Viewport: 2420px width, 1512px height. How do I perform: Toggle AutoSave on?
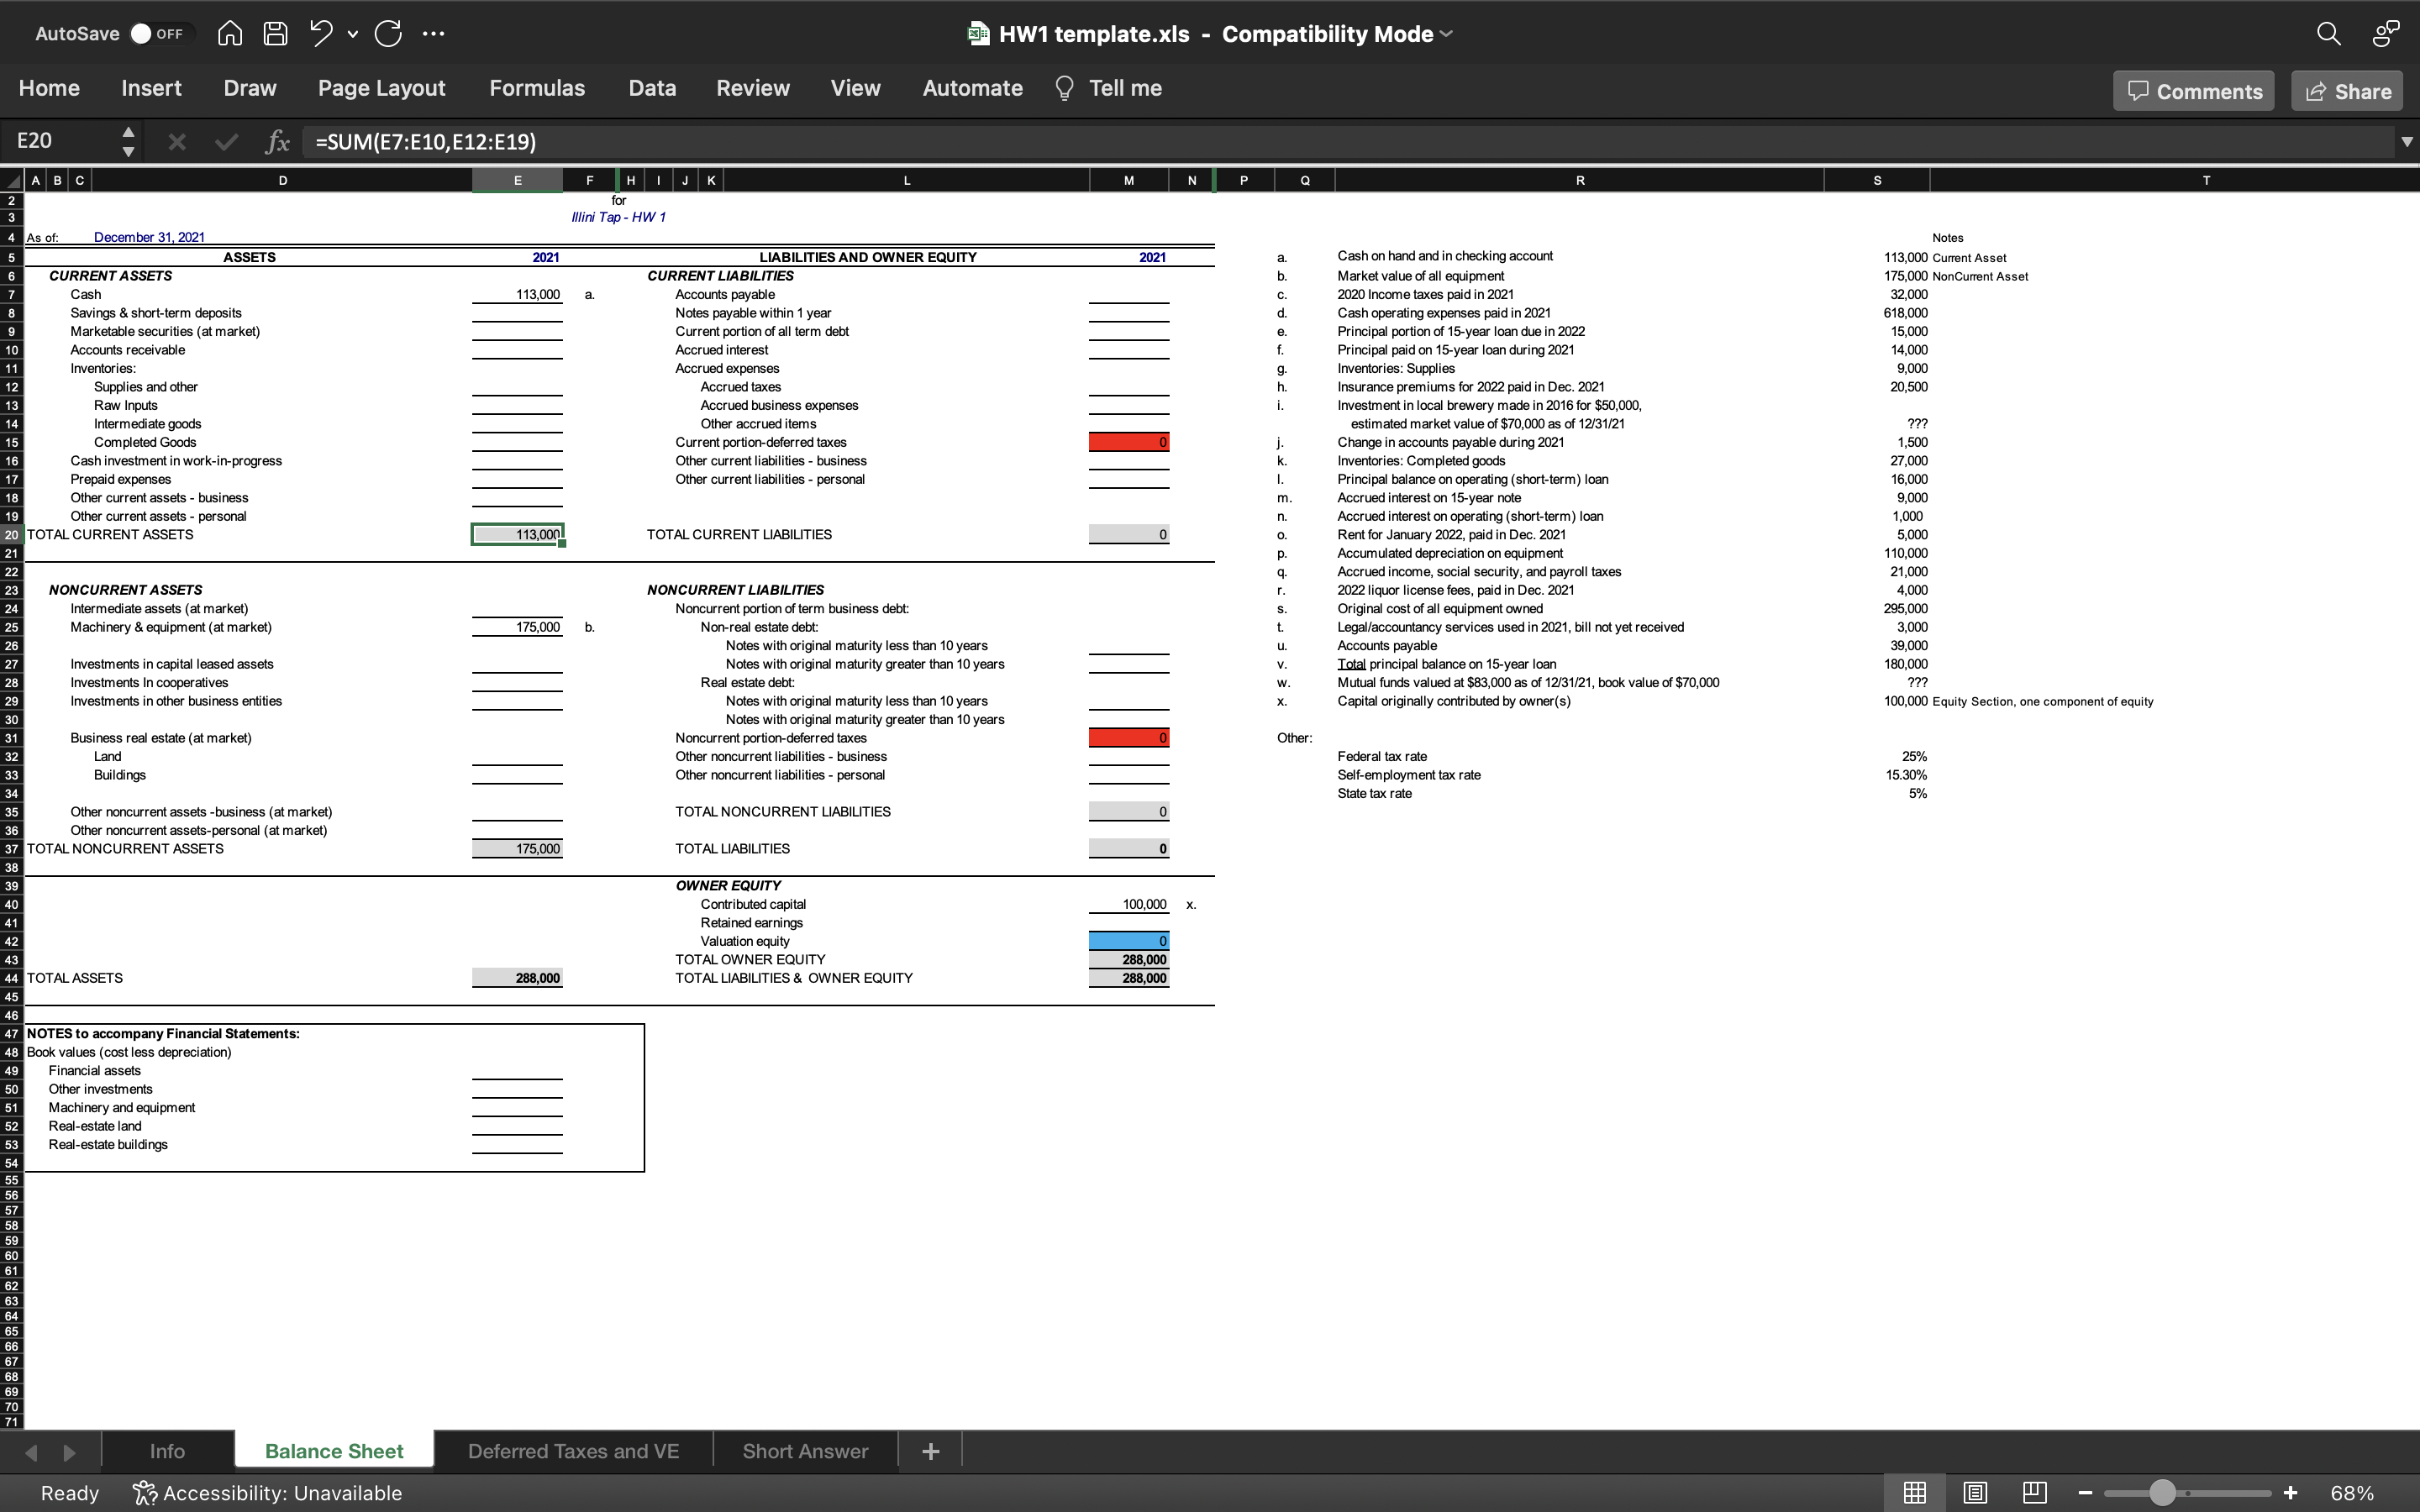click(158, 33)
